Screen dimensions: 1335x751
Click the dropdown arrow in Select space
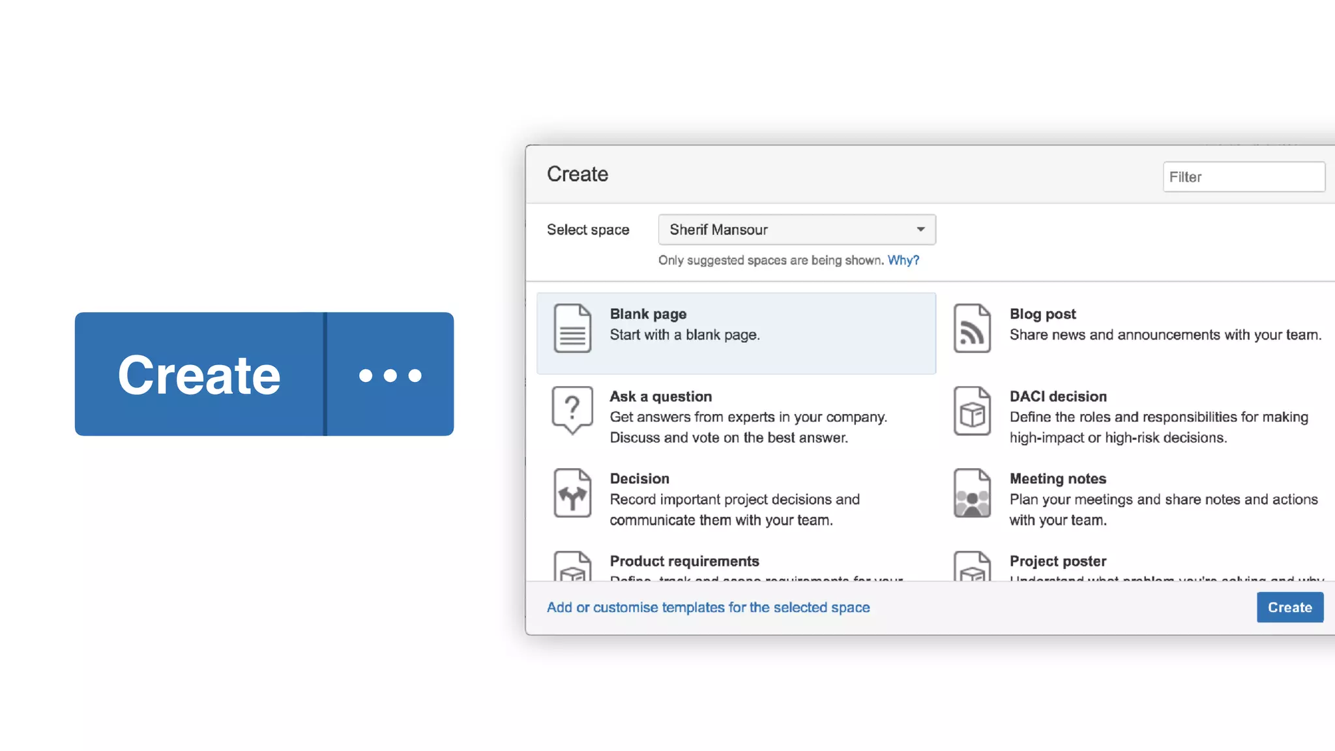tap(920, 229)
